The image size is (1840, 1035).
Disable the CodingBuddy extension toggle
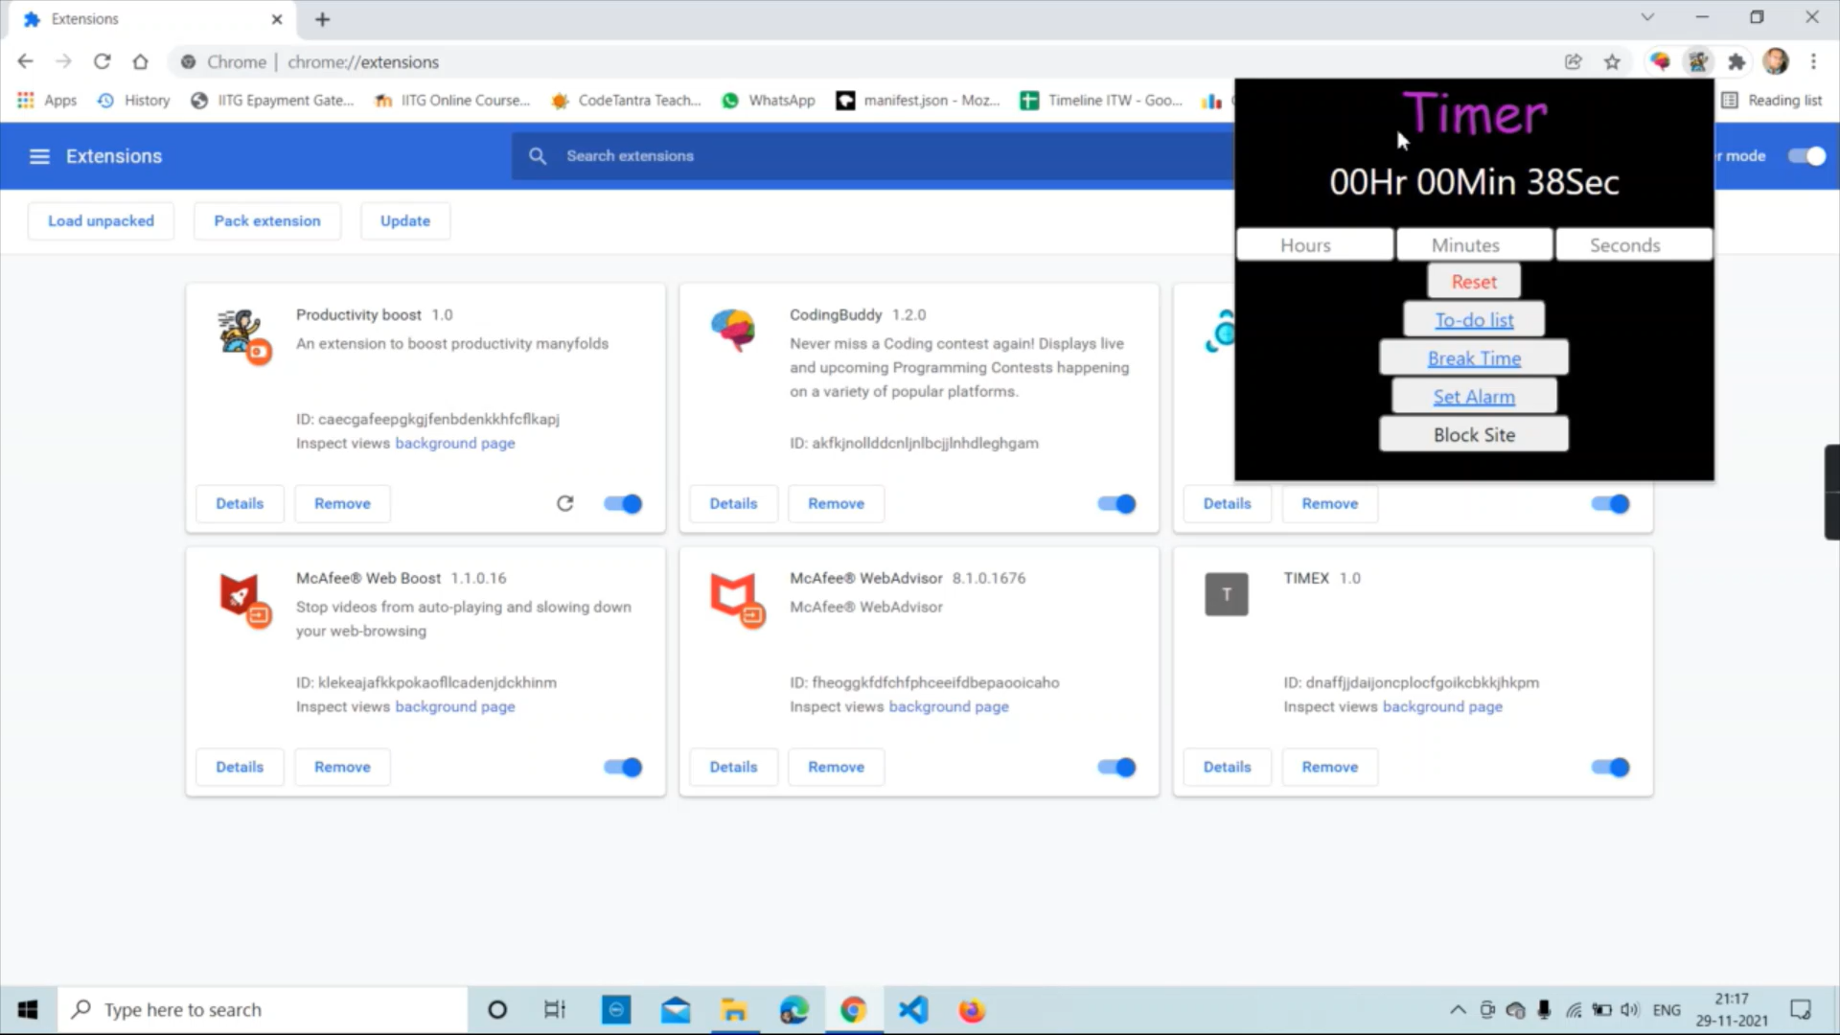pos(1115,503)
